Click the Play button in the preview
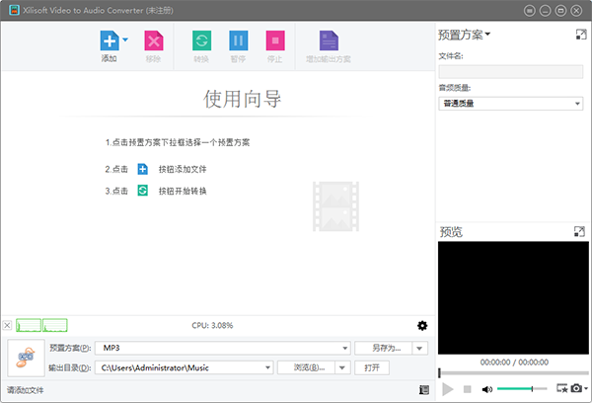 coord(448,388)
